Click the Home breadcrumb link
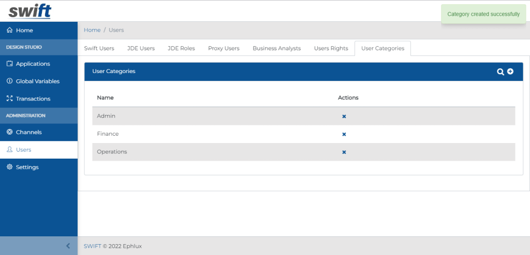The image size is (530, 255). pyautogui.click(x=92, y=30)
